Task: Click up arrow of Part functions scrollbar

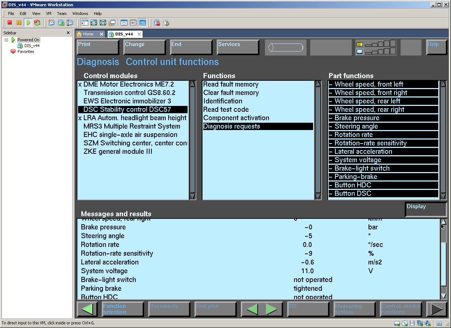Action: click(x=443, y=84)
